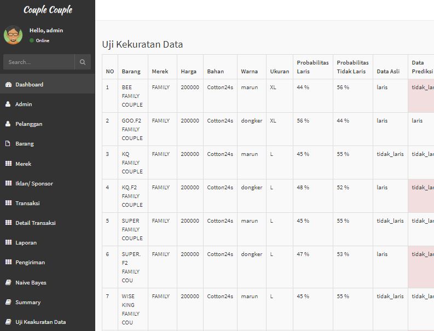Click the 48 % cell in row 4
Viewport: 434px width, 331px height.
click(313, 196)
